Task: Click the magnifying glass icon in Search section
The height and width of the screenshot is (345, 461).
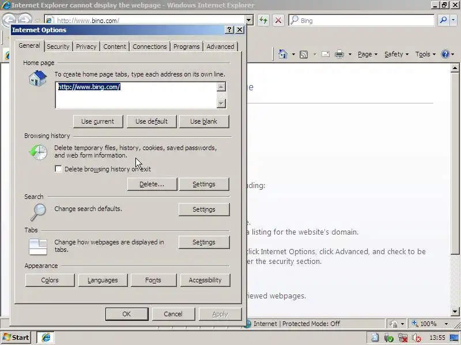Action: [x=38, y=212]
